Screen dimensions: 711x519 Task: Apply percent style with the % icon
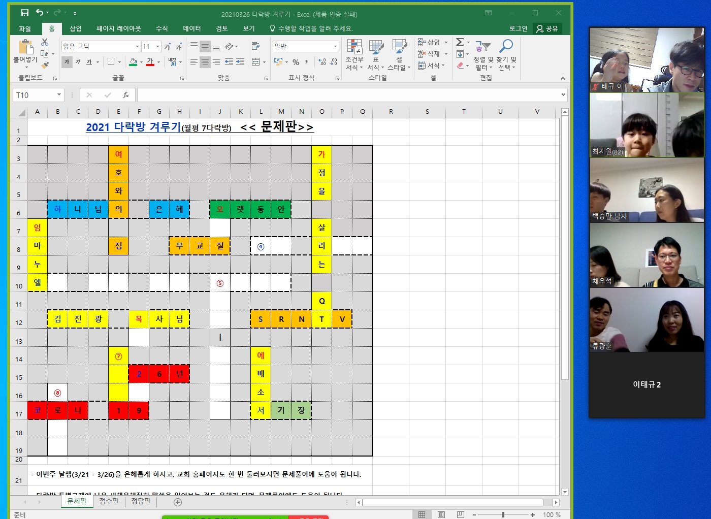pyautogui.click(x=296, y=62)
